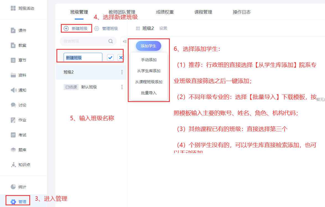
Task: Click the 已结课 tag on 默认班级
Action: pyautogui.click(x=71, y=87)
